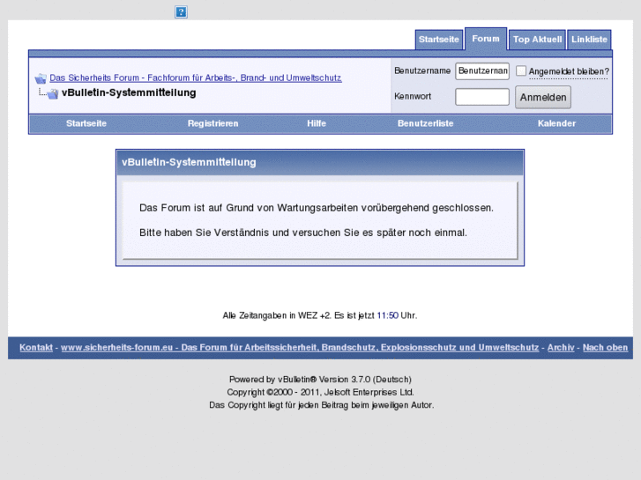Open the www.sicherheits-forum.eu footer link
Image resolution: width=641 pixels, height=480 pixels.
pyautogui.click(x=300, y=347)
